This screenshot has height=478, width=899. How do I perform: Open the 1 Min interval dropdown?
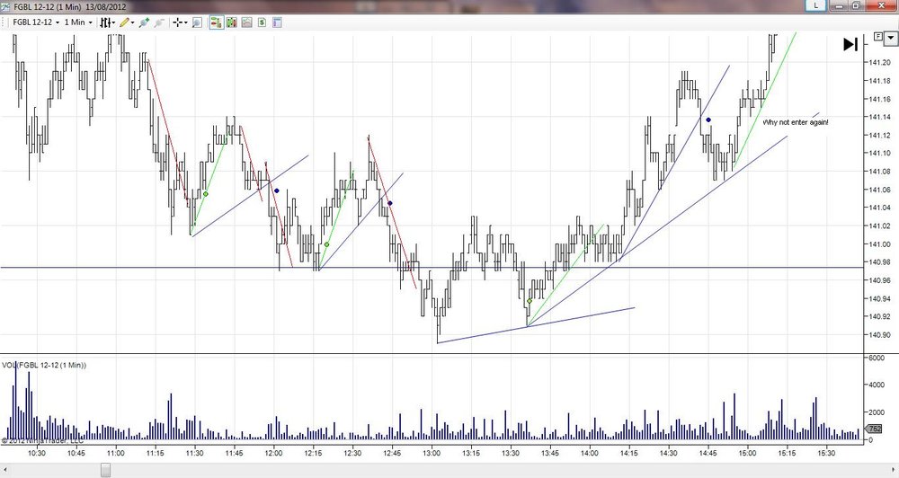pos(78,22)
